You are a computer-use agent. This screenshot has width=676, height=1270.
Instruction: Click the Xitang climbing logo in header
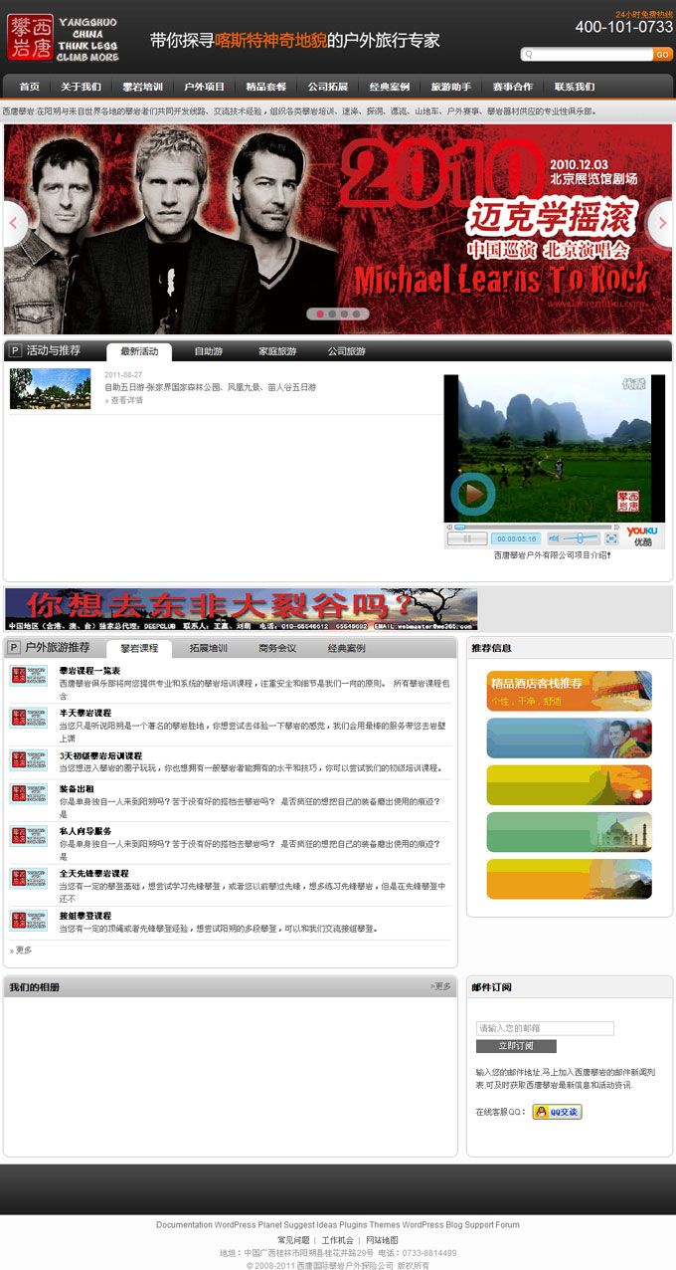(x=63, y=38)
